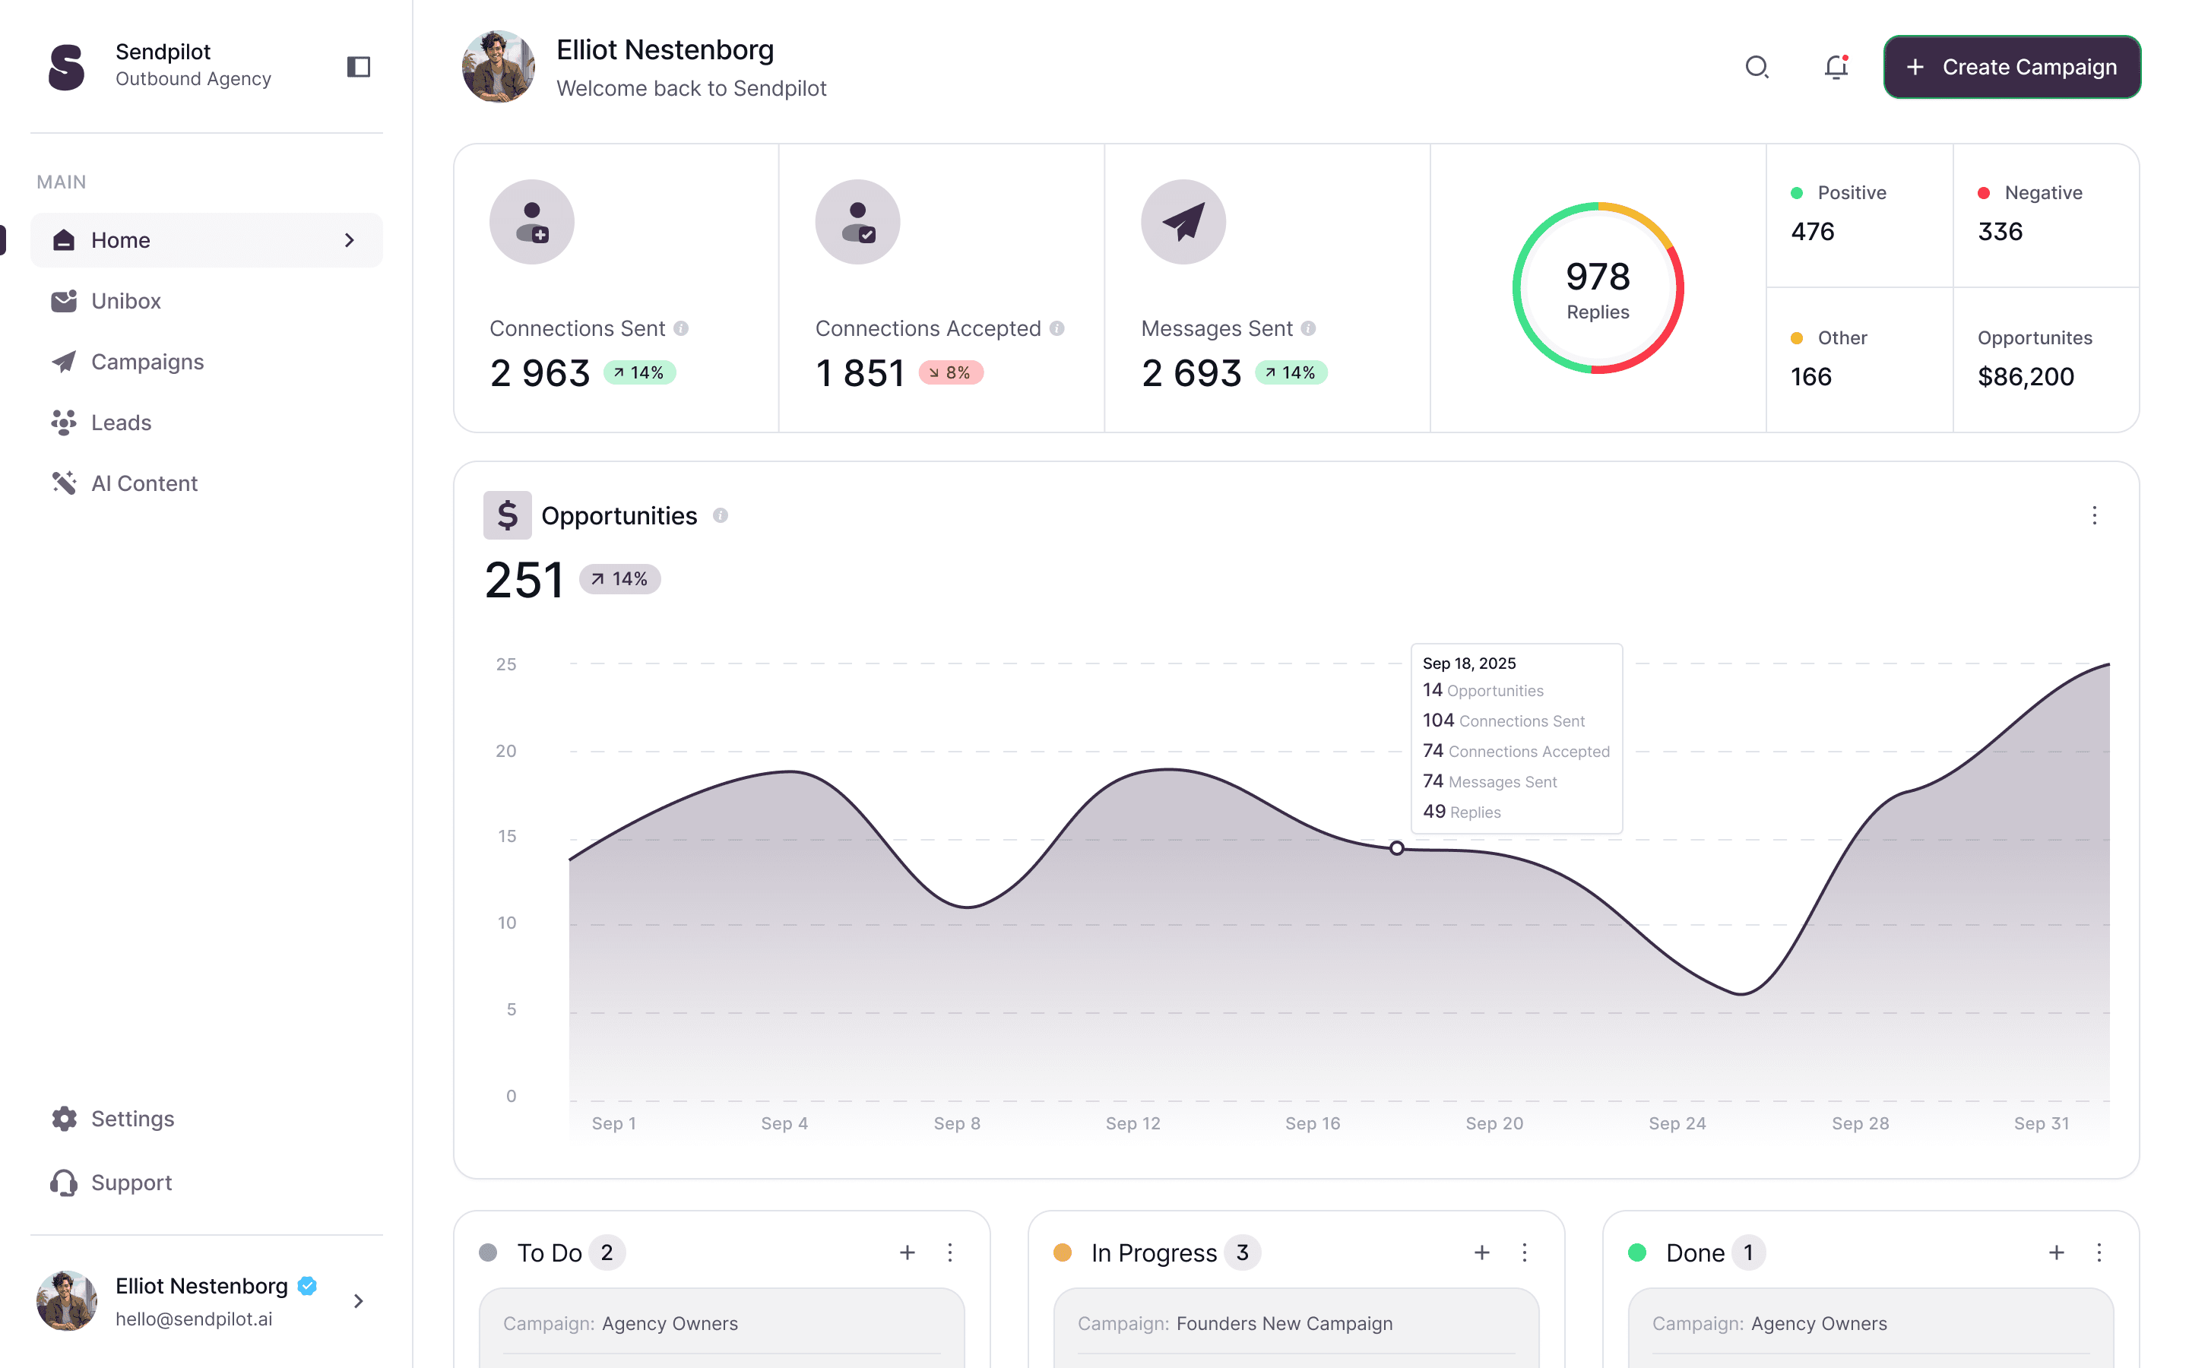Open Support from the sidebar
This screenshot has height=1368, width=2189.
pyautogui.click(x=131, y=1183)
